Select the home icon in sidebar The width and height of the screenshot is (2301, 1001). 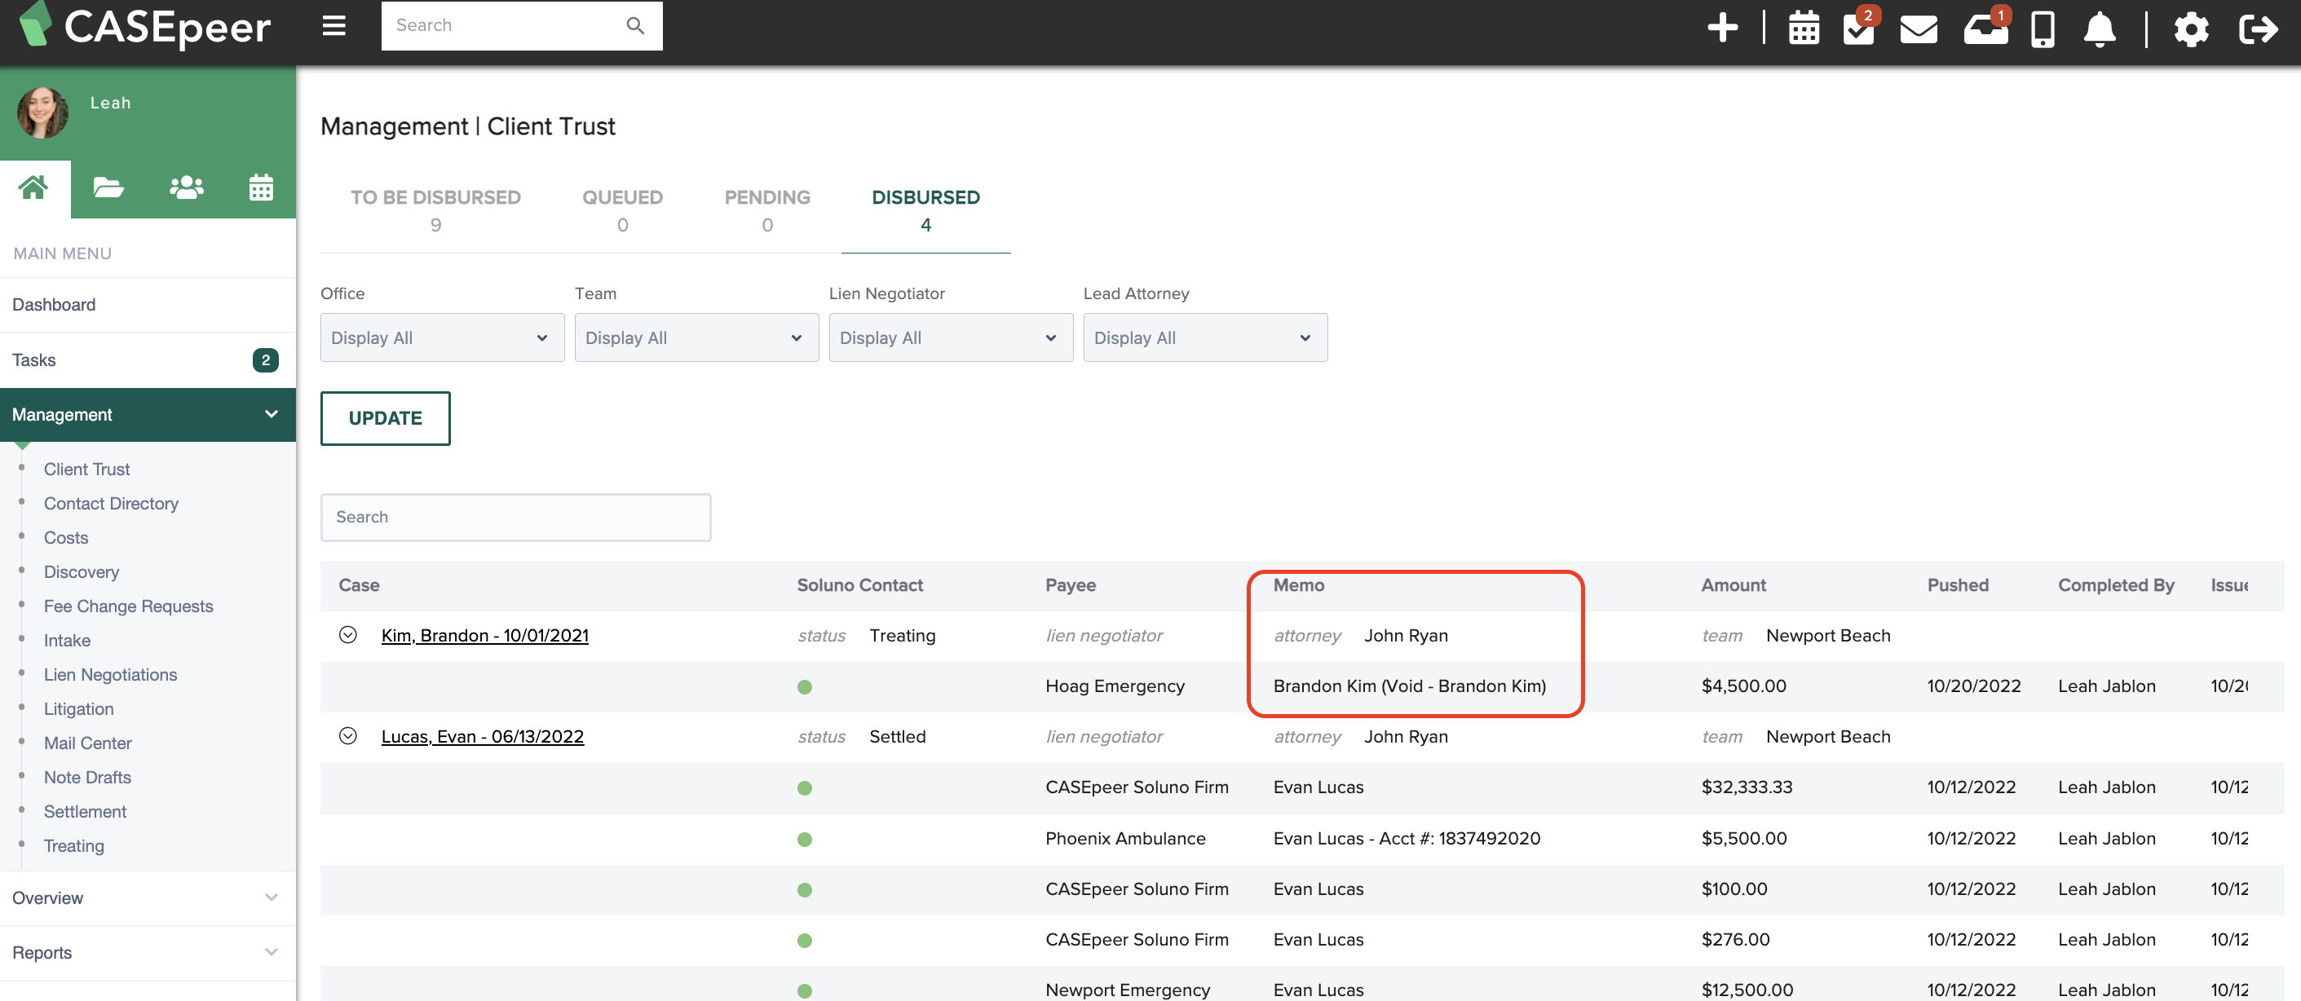click(34, 188)
